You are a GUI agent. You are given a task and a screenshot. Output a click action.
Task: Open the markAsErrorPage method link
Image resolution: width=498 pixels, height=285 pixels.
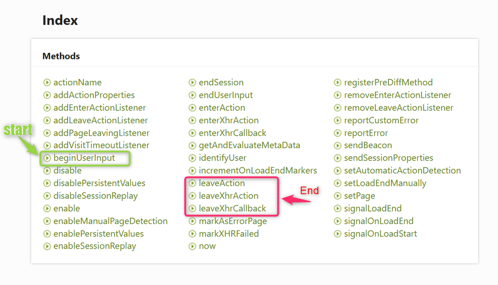pyautogui.click(x=233, y=221)
